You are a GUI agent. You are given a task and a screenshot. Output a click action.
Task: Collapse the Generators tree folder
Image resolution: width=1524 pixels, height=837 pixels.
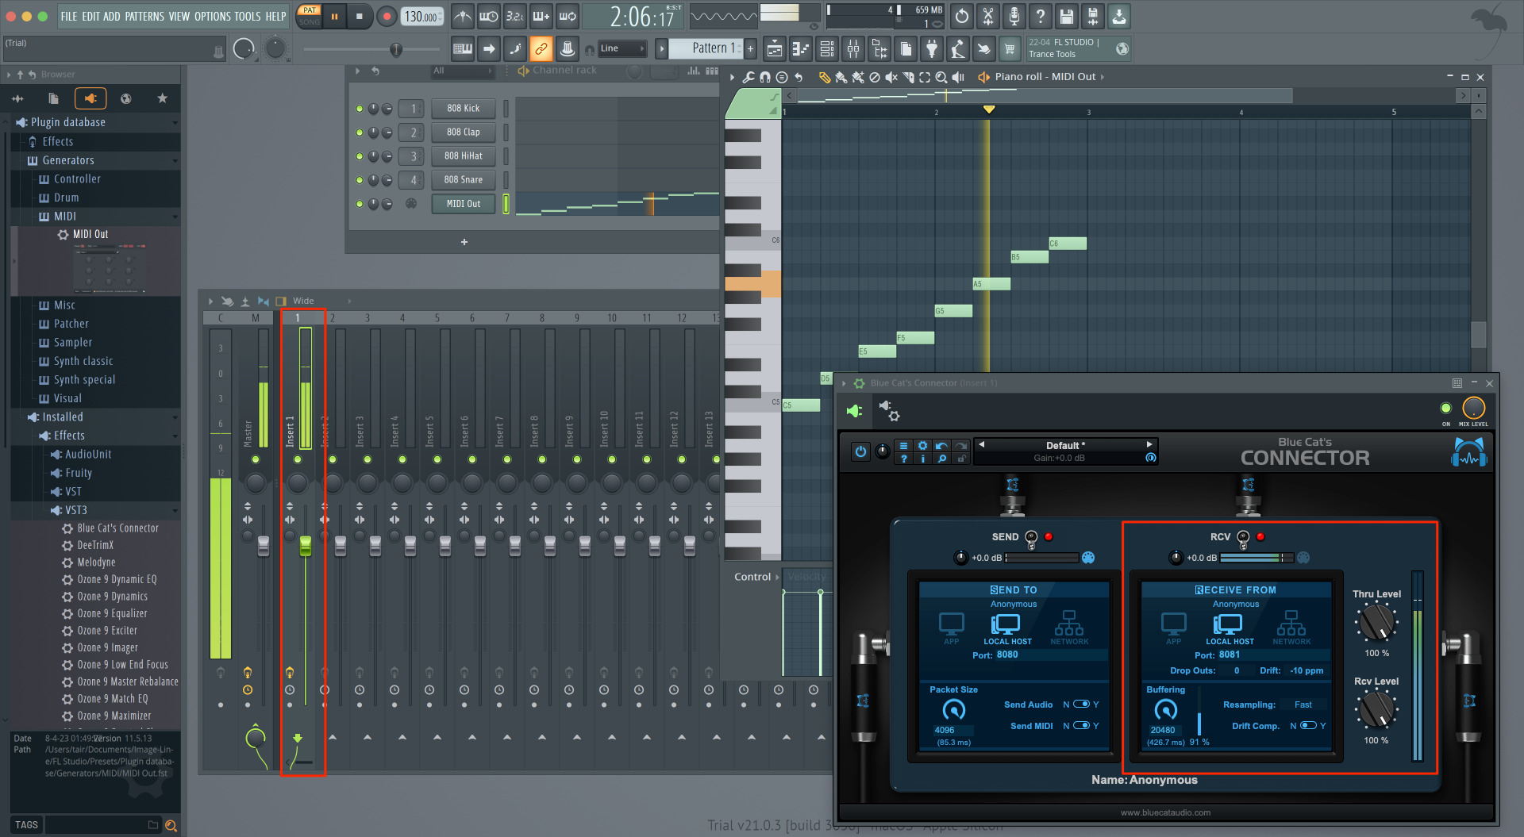click(68, 160)
